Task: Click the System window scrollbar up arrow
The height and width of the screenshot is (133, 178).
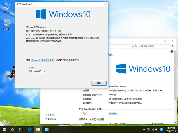Action: point(175,51)
